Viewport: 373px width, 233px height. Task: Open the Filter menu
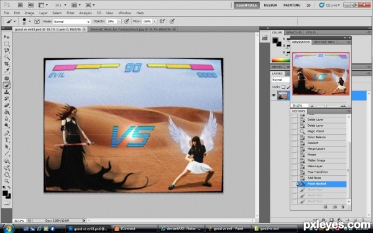(70, 13)
